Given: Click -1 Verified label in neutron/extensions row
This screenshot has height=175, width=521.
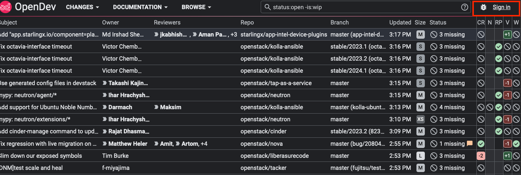Looking at the screenshot, I should (x=507, y=119).
